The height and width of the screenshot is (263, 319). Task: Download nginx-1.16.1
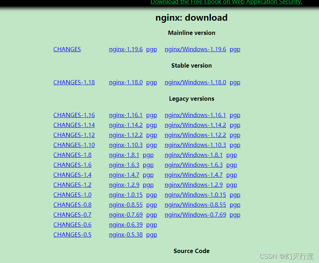pyautogui.click(x=126, y=115)
